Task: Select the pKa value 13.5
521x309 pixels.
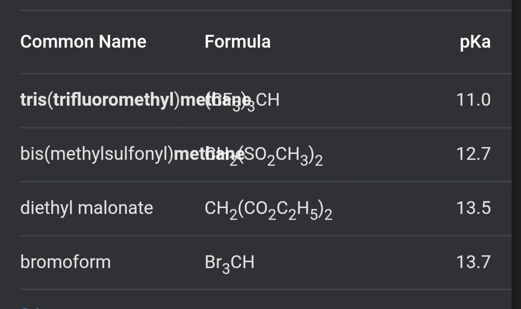Action: click(x=473, y=208)
